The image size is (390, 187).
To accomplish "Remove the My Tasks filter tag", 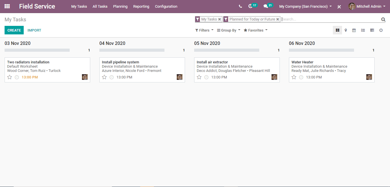I will point(220,19).
